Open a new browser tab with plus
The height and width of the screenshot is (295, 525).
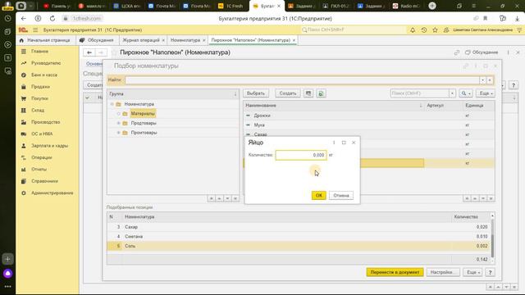click(432, 6)
